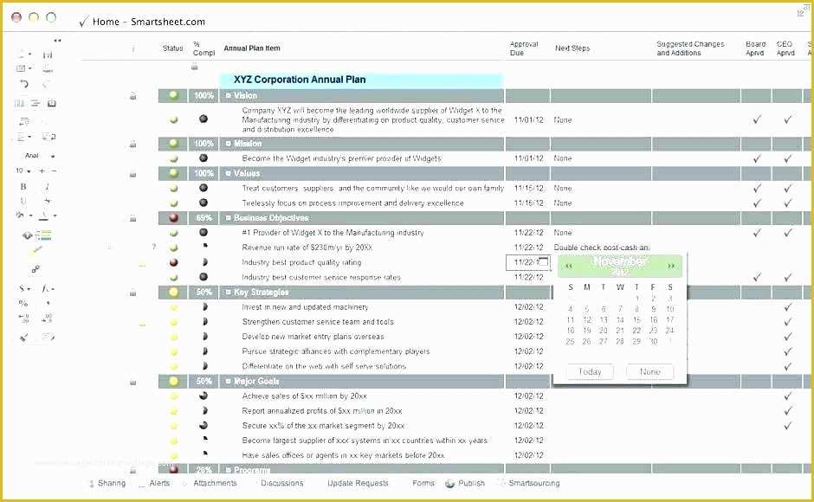Toggle CEO Aprvd check on Become the Widget row
This screenshot has width=814, height=502.
[x=787, y=158]
